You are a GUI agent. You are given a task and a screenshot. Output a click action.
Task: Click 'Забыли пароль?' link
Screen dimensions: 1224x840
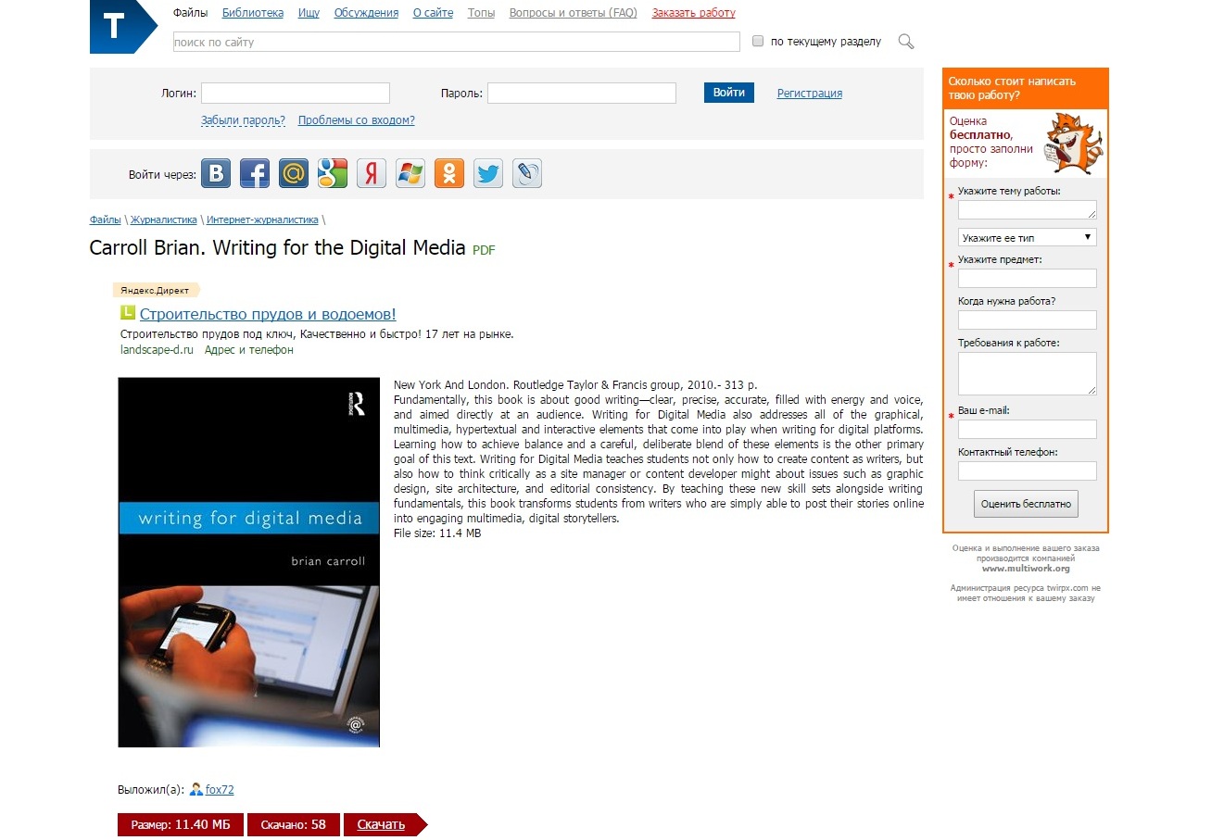tap(243, 120)
